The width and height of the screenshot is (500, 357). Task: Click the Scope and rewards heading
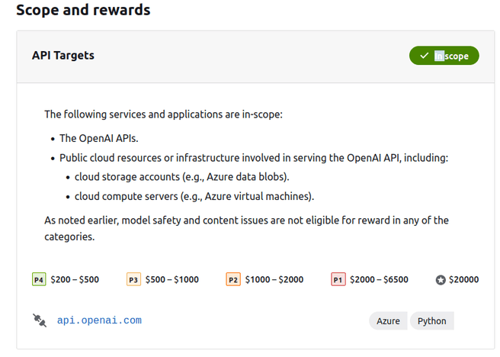(x=83, y=10)
